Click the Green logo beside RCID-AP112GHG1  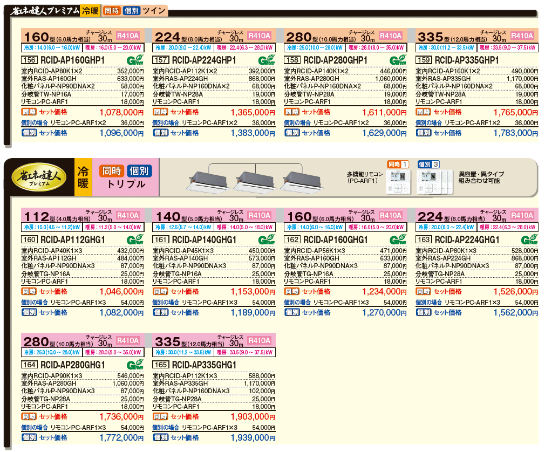click(135, 239)
